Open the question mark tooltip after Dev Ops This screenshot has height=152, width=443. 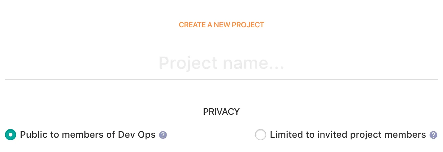[x=163, y=135]
